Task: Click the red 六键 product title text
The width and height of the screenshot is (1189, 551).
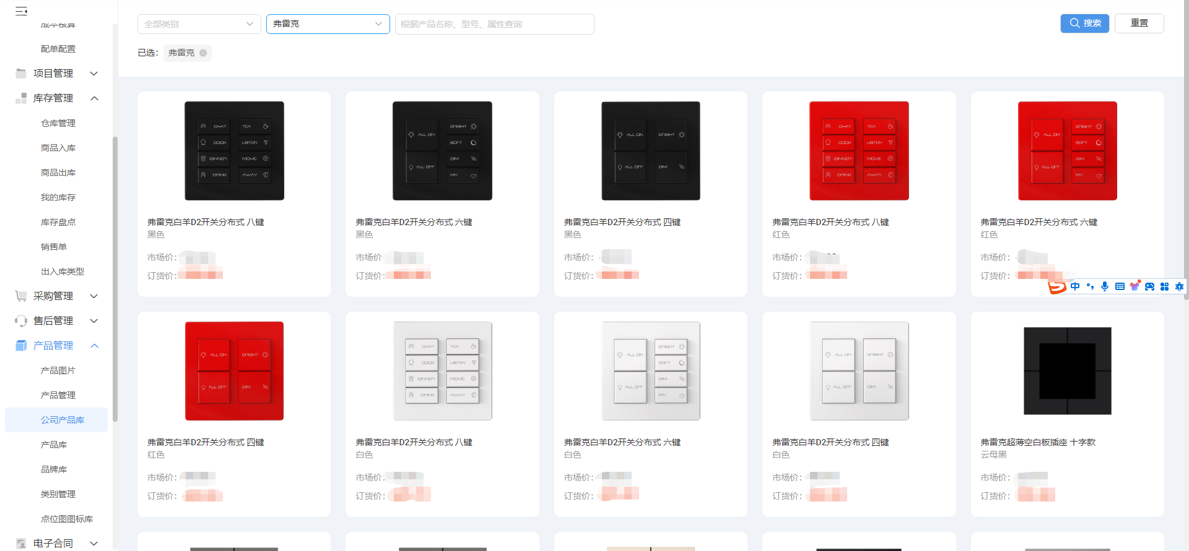Action: pos(1039,222)
